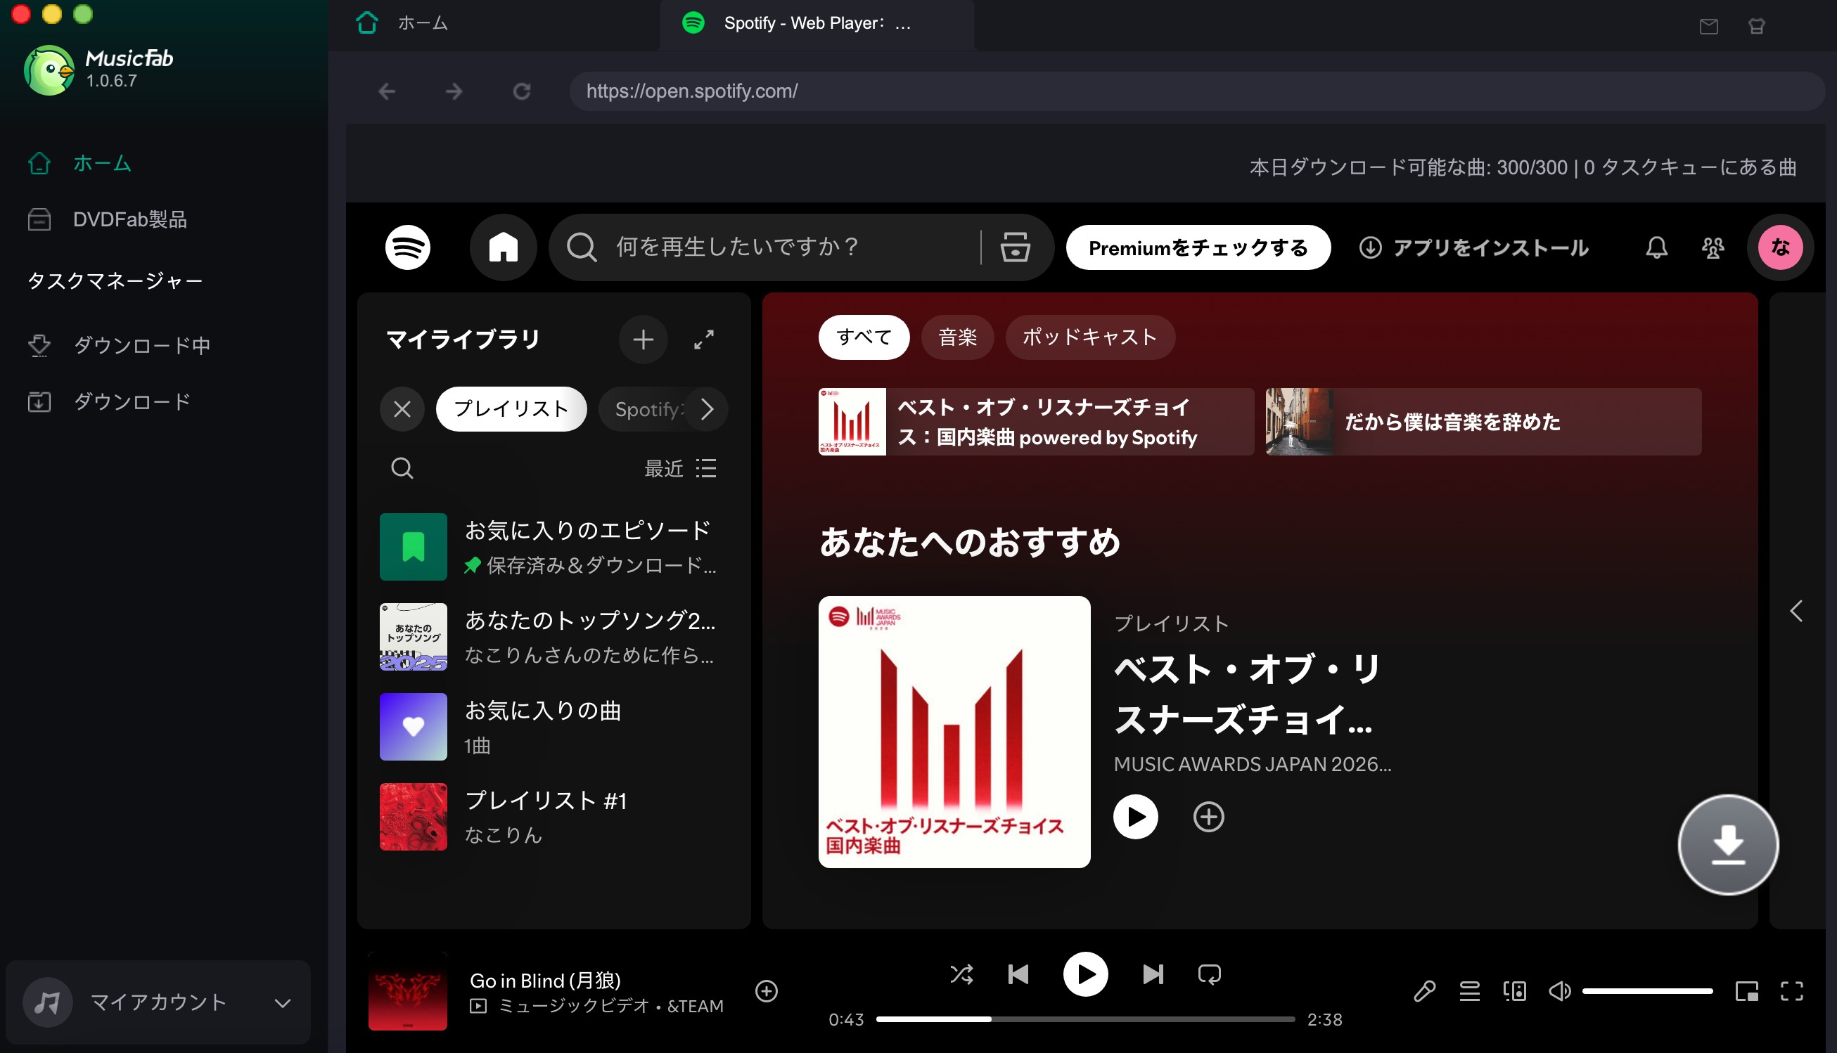This screenshot has width=1837, height=1053.
Task: Open ベスト・オブ・リスナーズチョイス shortcut card
Action: point(1036,422)
